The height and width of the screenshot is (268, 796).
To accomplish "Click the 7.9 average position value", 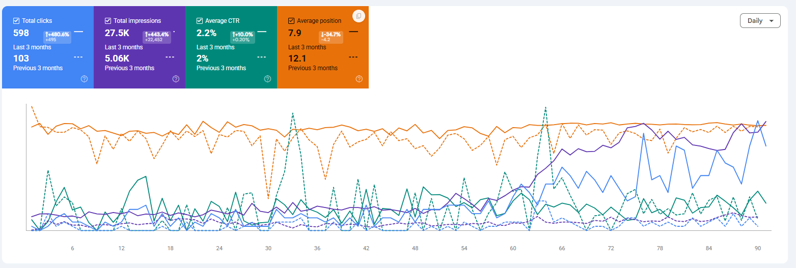I will (x=295, y=34).
